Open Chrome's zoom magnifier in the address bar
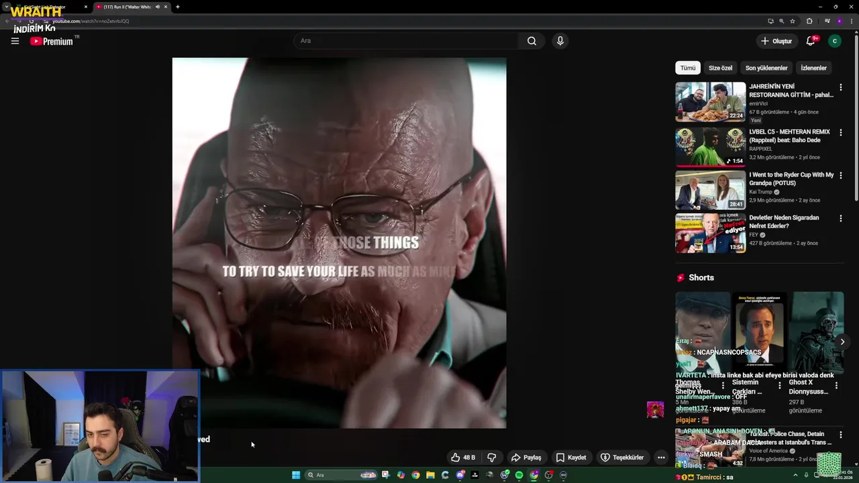Screen dimensions: 859x483 pos(781,21)
